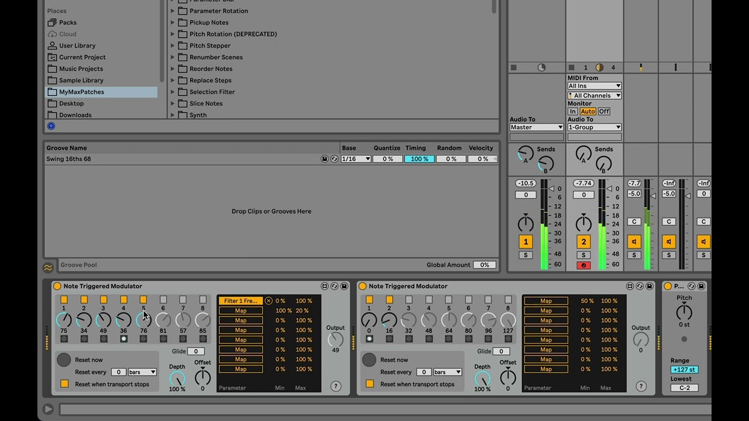This screenshot has width=749, height=421.
Task: Hot-swap second Note Triggered Modulator preset
Action: [640, 286]
